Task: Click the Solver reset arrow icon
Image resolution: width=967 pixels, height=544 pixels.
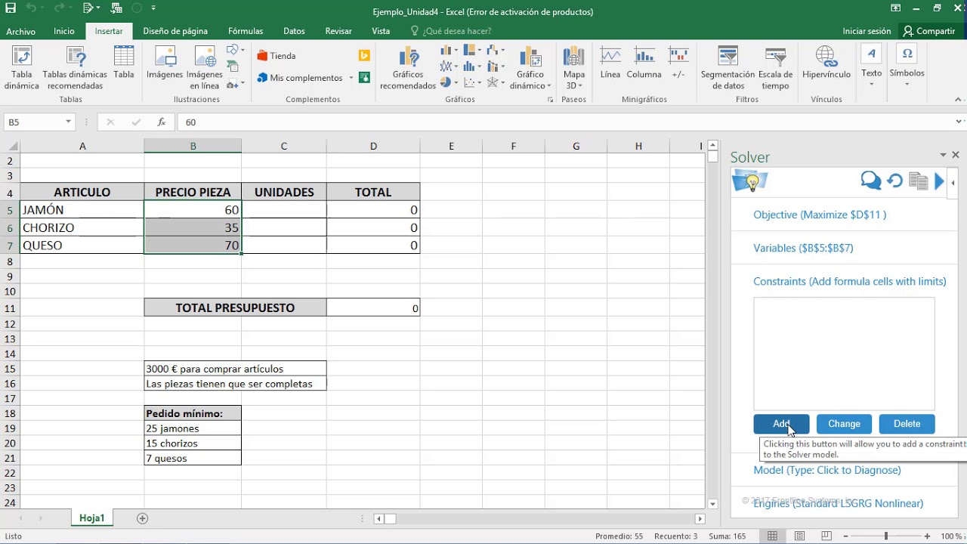Action: coord(895,181)
